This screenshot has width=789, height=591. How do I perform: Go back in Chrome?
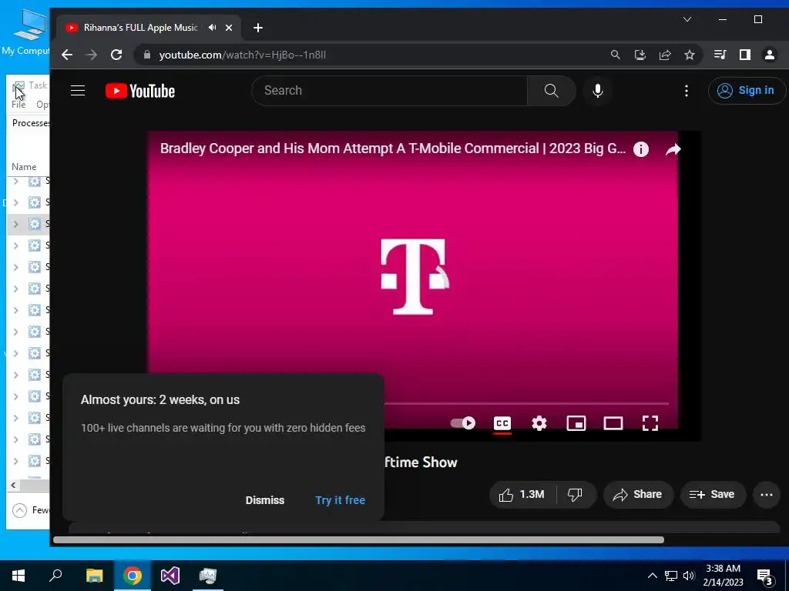67,55
